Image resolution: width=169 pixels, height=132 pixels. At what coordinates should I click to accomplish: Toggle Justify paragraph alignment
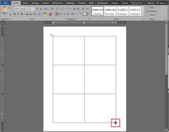tap(68, 14)
